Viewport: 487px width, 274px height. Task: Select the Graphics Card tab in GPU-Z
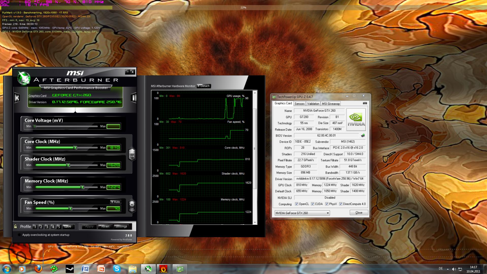tap(283, 103)
